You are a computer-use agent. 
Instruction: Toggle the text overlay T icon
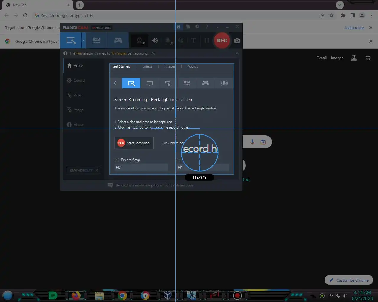tap(193, 40)
